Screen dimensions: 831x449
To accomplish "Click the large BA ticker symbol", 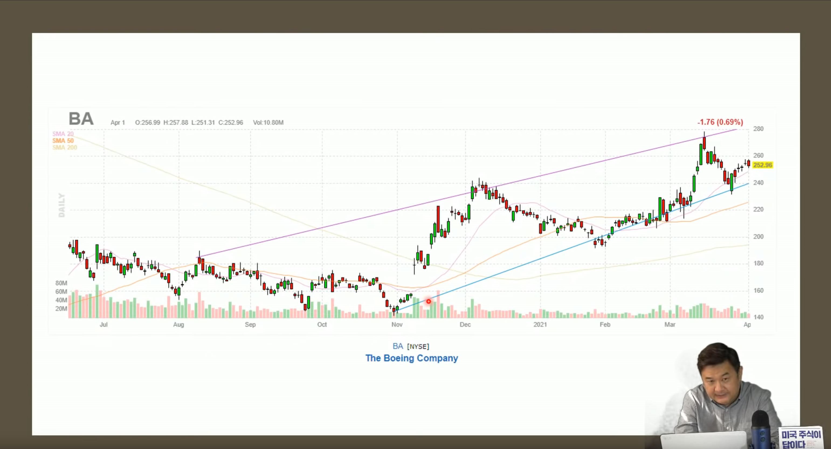I will pos(81,119).
